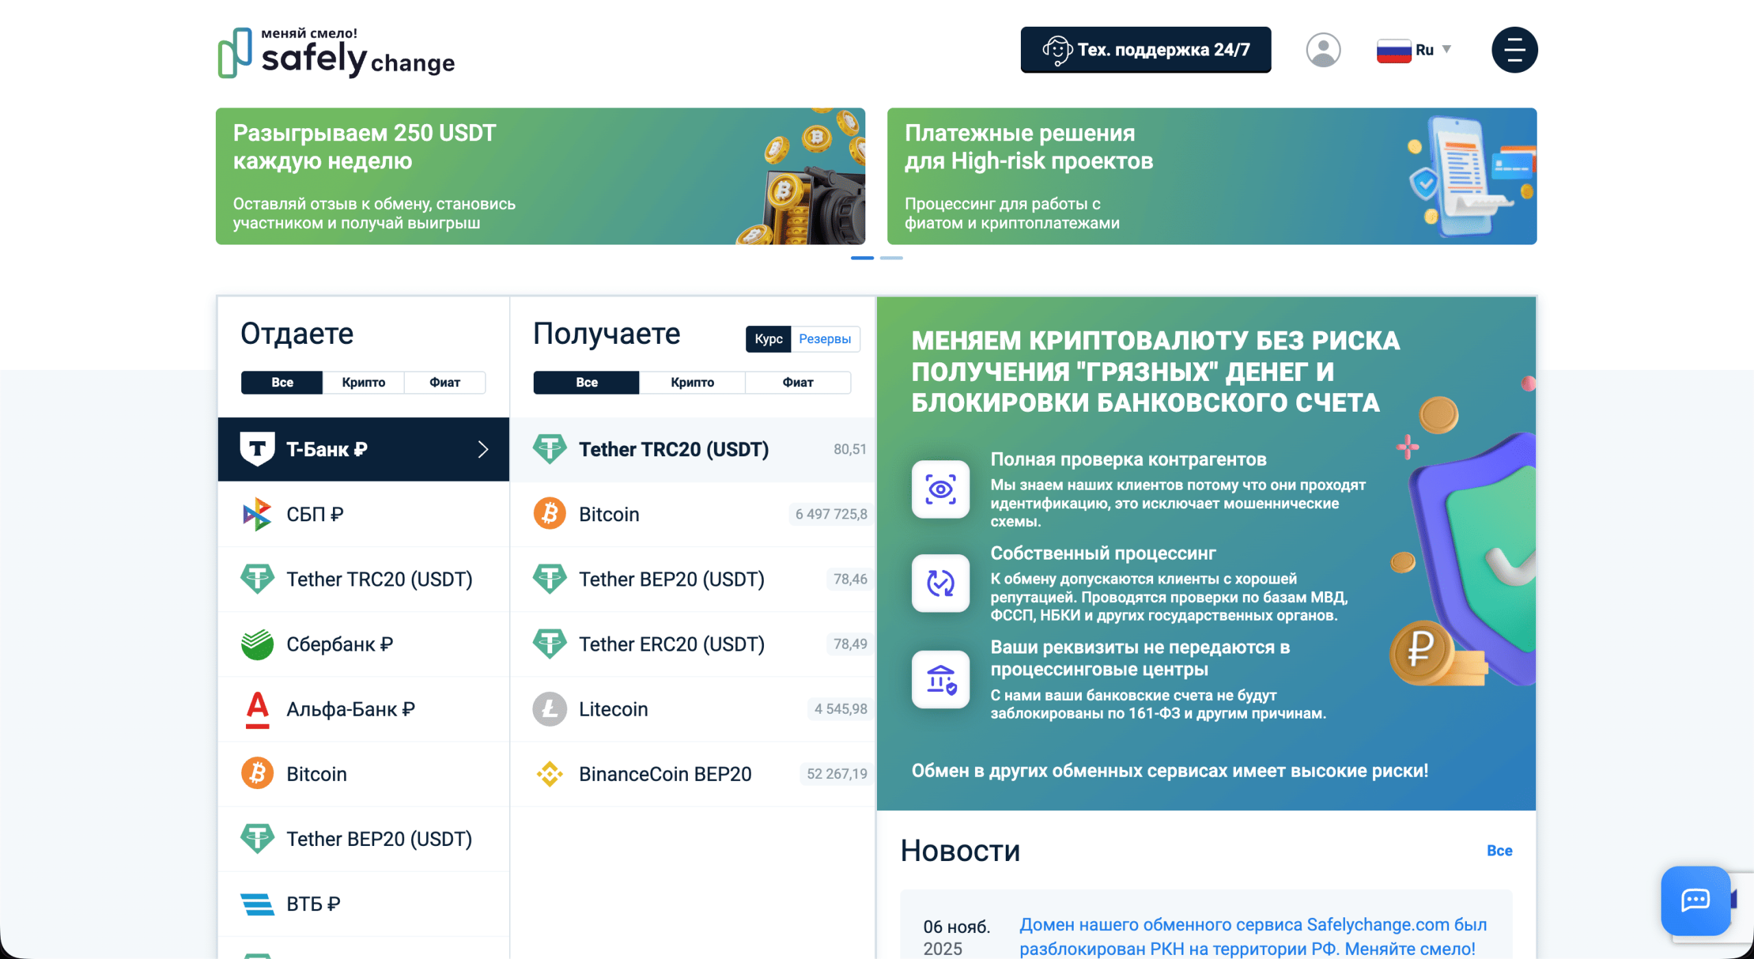Click the 78,46 Tether BEP20 rate
This screenshot has height=959, width=1754.
tap(850, 579)
